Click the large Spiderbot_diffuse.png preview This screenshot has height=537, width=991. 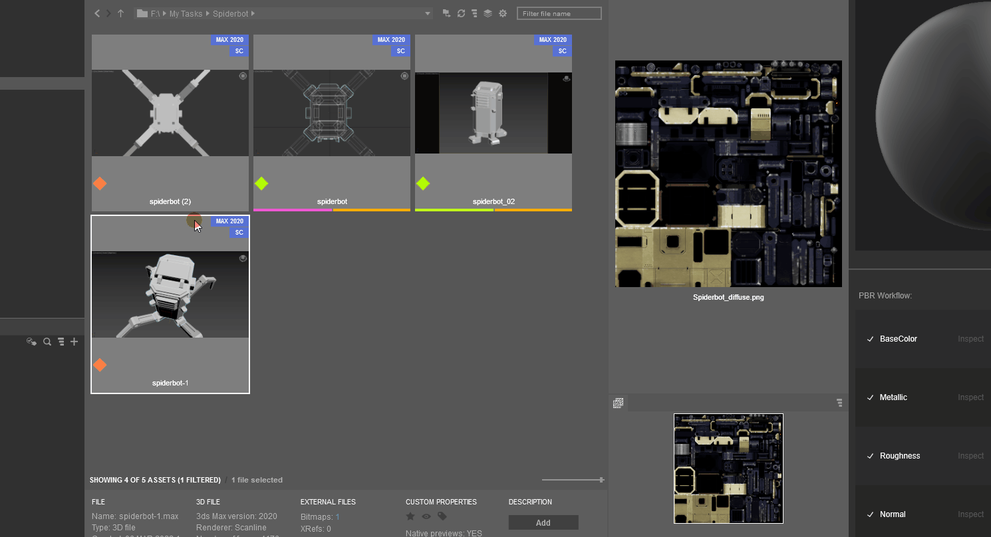pyautogui.click(x=728, y=174)
